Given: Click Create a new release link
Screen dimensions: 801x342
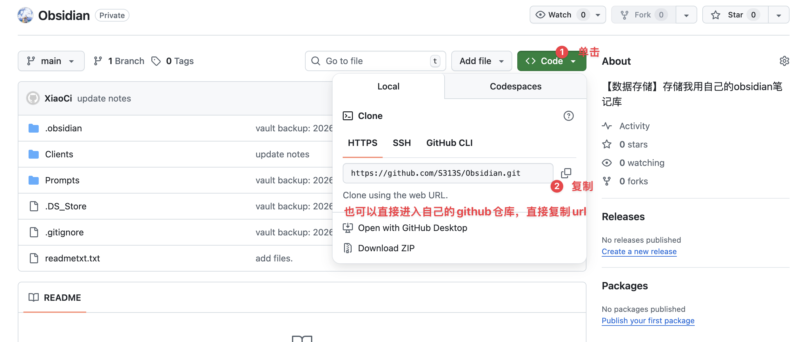Looking at the screenshot, I should tap(639, 252).
